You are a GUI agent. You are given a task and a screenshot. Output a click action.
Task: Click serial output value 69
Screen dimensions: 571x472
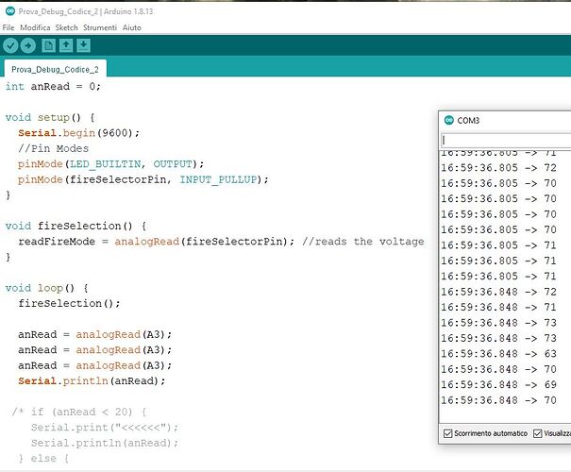(550, 384)
